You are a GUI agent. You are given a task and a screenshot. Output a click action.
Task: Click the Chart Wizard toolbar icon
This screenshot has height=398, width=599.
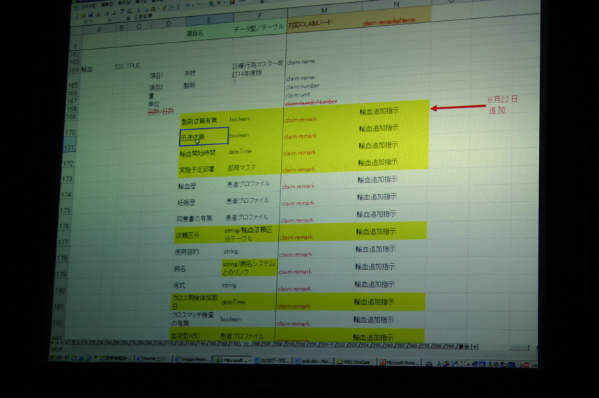pos(232,2)
